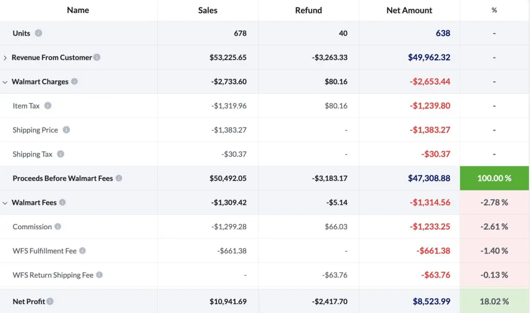This screenshot has width=530, height=313.
Task: Collapse the Walmart Charges section
Action: point(5,82)
